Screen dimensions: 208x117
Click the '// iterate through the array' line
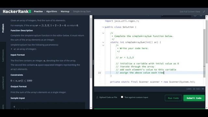(135, 67)
